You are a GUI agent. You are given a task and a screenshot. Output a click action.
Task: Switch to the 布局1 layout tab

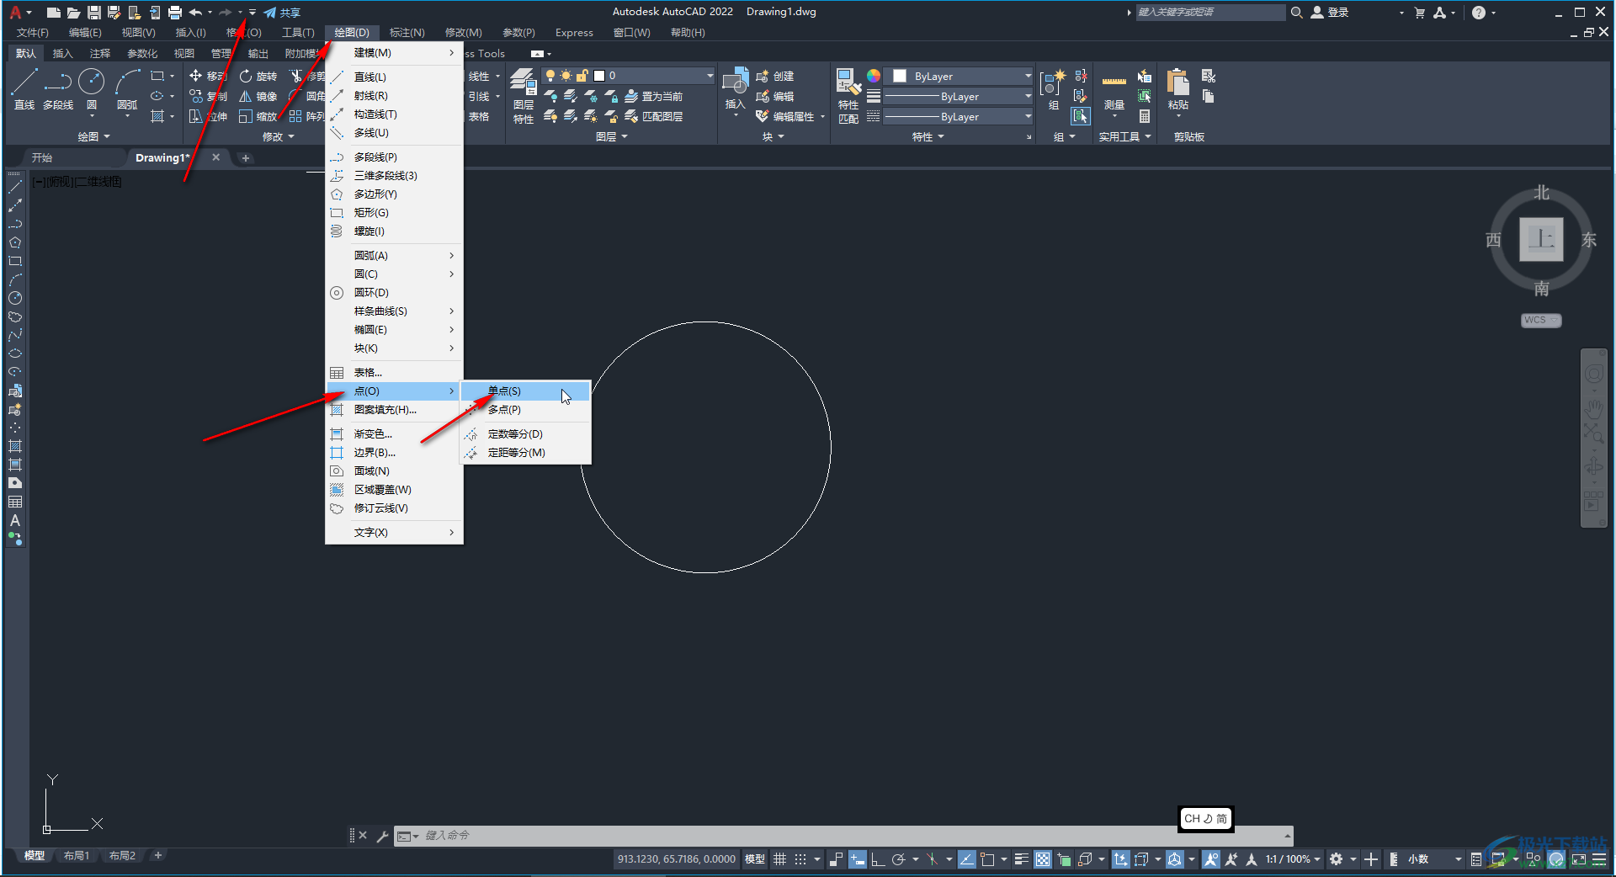(x=77, y=855)
